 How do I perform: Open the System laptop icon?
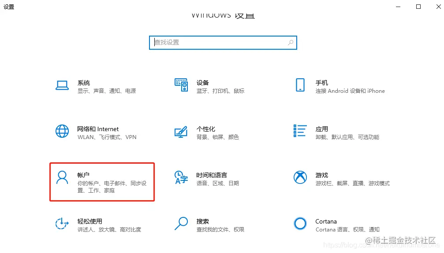coord(62,85)
